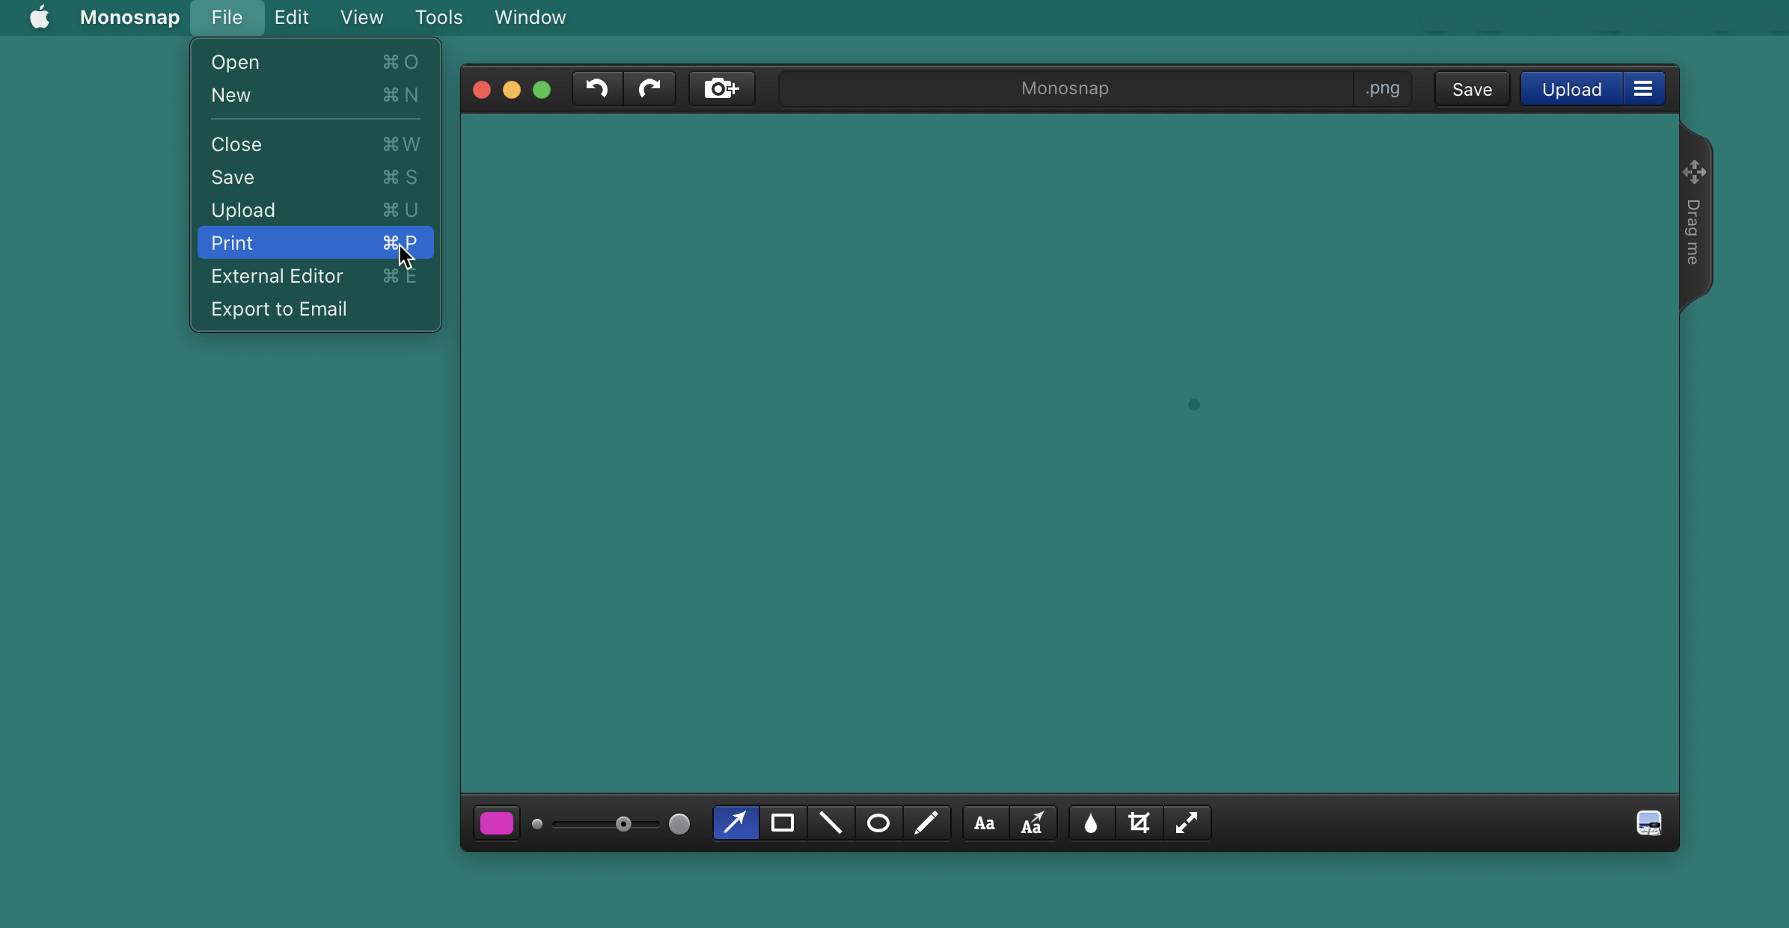Image resolution: width=1789 pixels, height=928 pixels.
Task: Activate the text Aa tool
Action: pos(985,823)
